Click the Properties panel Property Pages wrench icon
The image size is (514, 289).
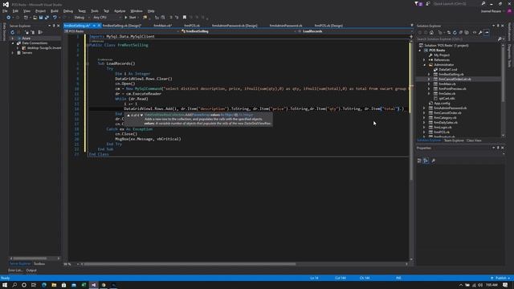click(434, 161)
